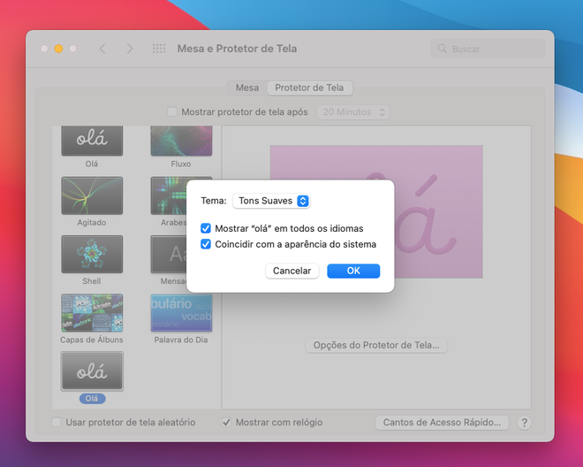Screen dimensions: 583x467
Task: Open the 20 Minutos dropdown
Action: pyautogui.click(x=353, y=112)
